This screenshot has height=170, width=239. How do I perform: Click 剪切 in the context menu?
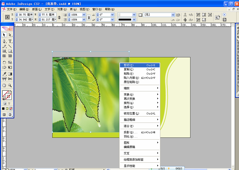[x=128, y=65]
